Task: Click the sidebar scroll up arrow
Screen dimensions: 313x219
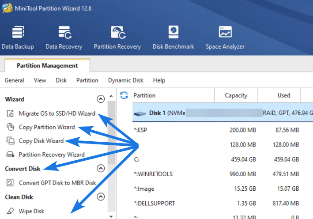Action: (x=111, y=96)
